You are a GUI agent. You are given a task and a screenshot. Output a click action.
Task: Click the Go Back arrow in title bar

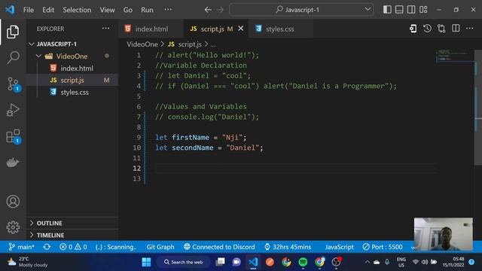pos(208,10)
